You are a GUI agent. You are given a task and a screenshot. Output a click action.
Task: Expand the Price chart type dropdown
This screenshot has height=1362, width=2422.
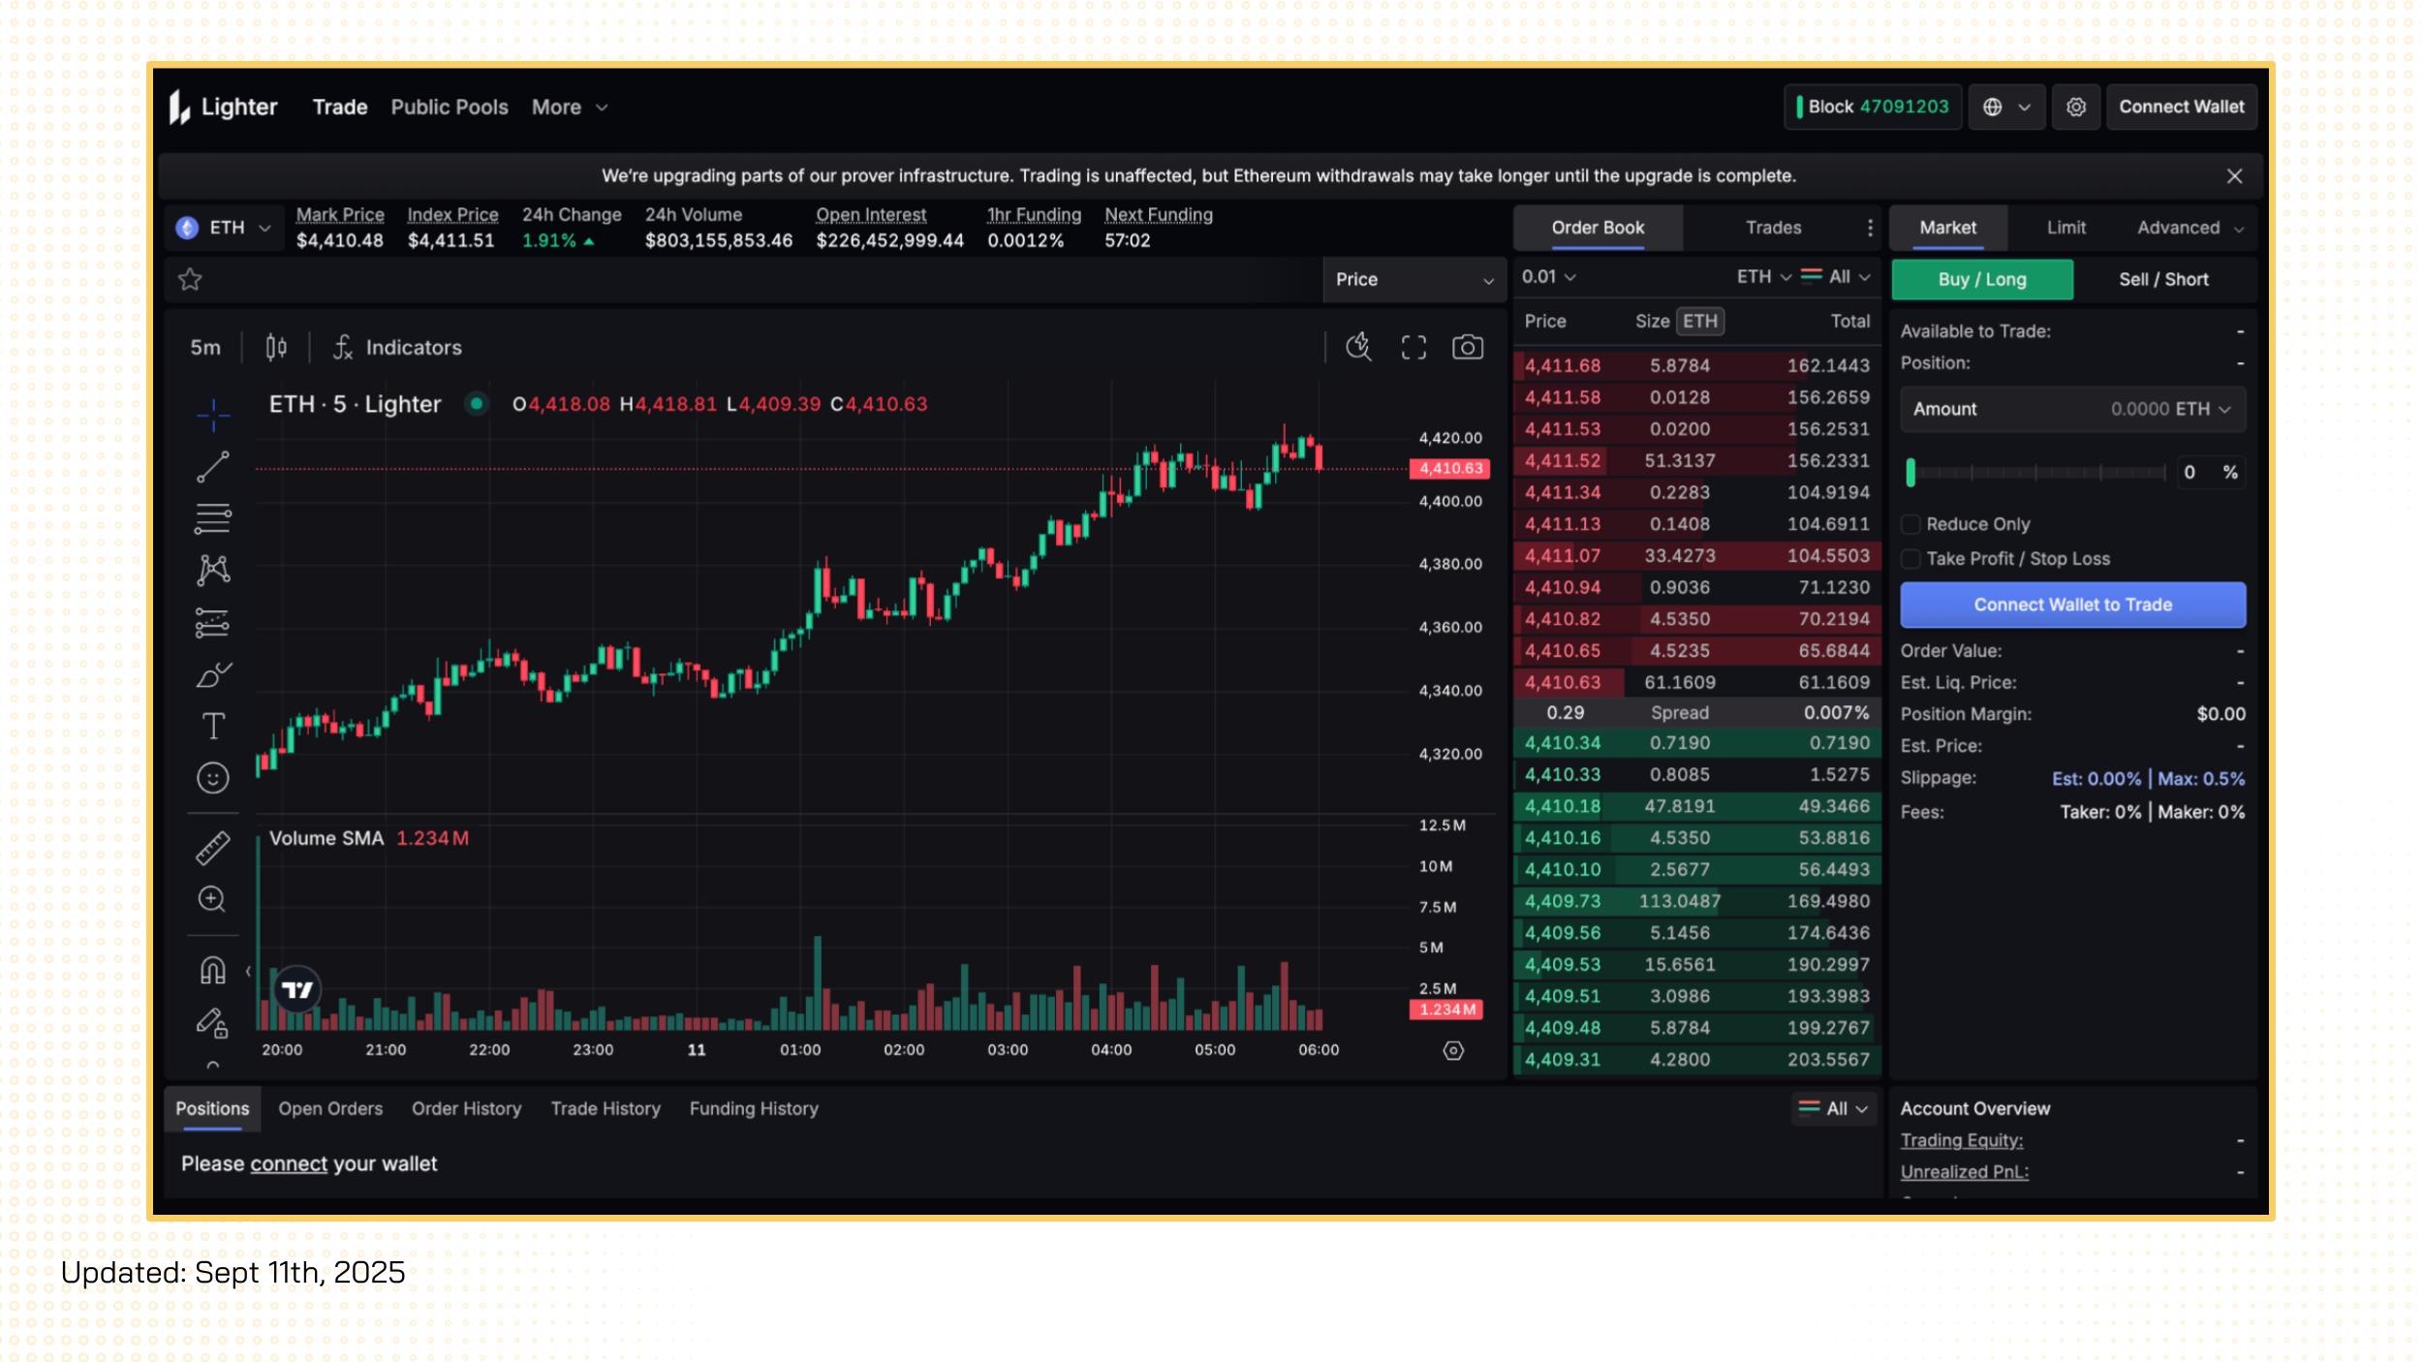click(1413, 280)
